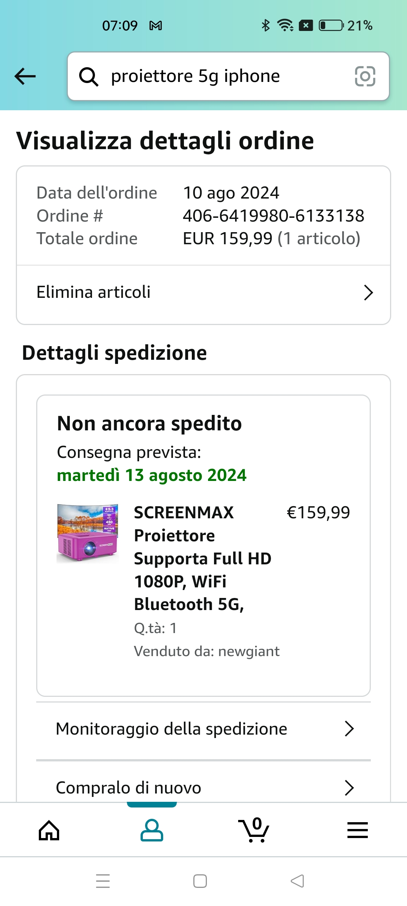Viewport: 407px width, 906px height.
Task: Expand Elimina articoli chevron
Action: click(368, 293)
